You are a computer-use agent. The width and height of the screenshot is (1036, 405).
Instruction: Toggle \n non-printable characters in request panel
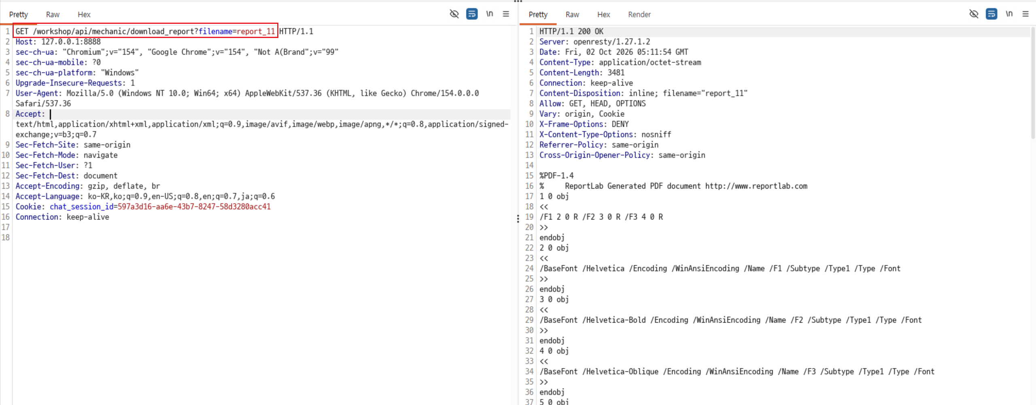pos(490,14)
